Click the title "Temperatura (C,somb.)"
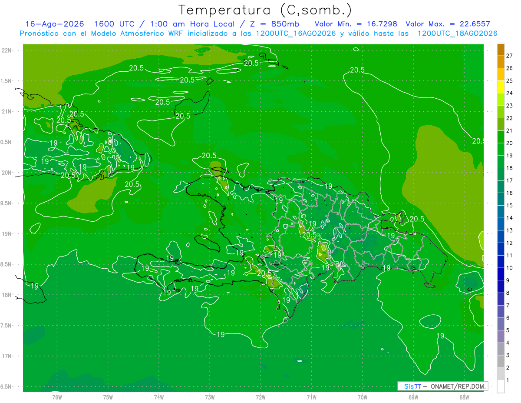 [x=265, y=10]
